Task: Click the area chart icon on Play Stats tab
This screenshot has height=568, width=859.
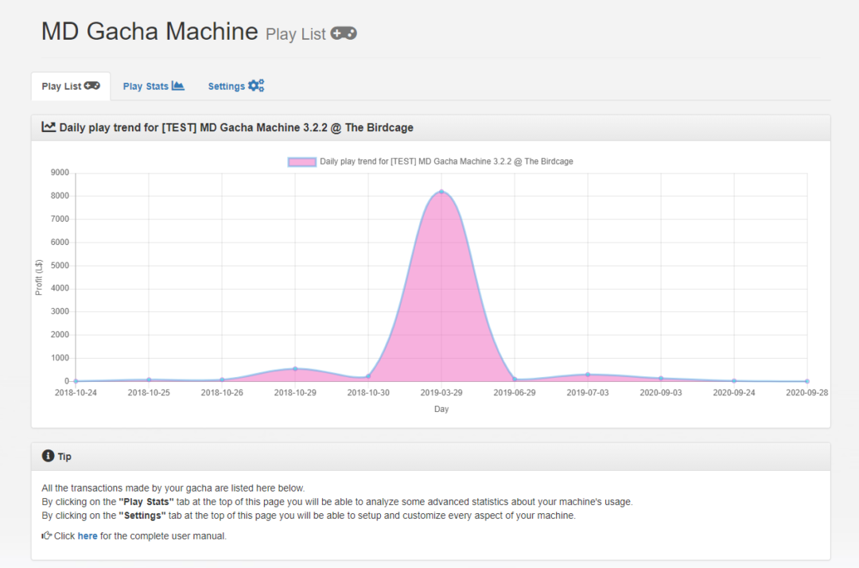Action: [x=178, y=86]
